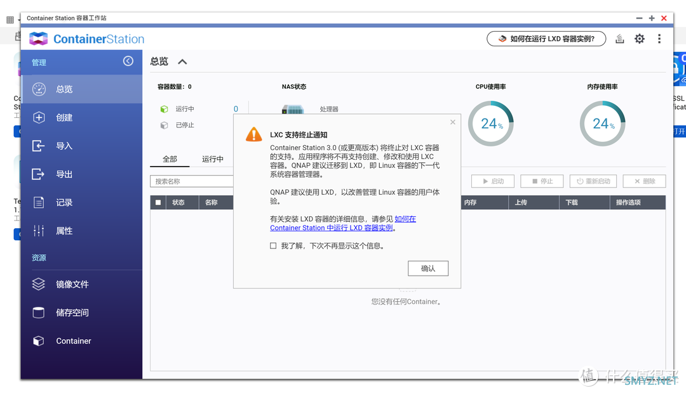Open the Properties (属性) sidebar item
This screenshot has height=393, width=686.
coord(81,231)
